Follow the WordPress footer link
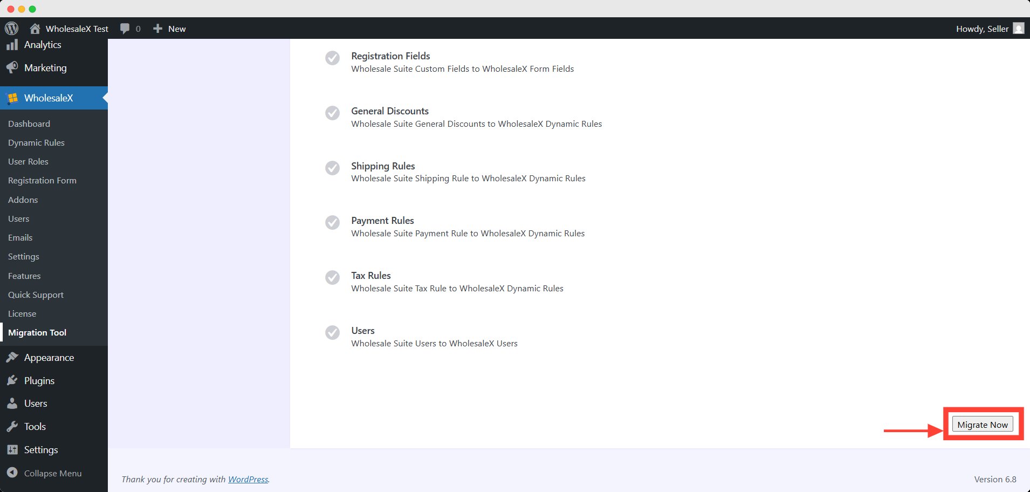Image resolution: width=1030 pixels, height=492 pixels. click(x=248, y=479)
